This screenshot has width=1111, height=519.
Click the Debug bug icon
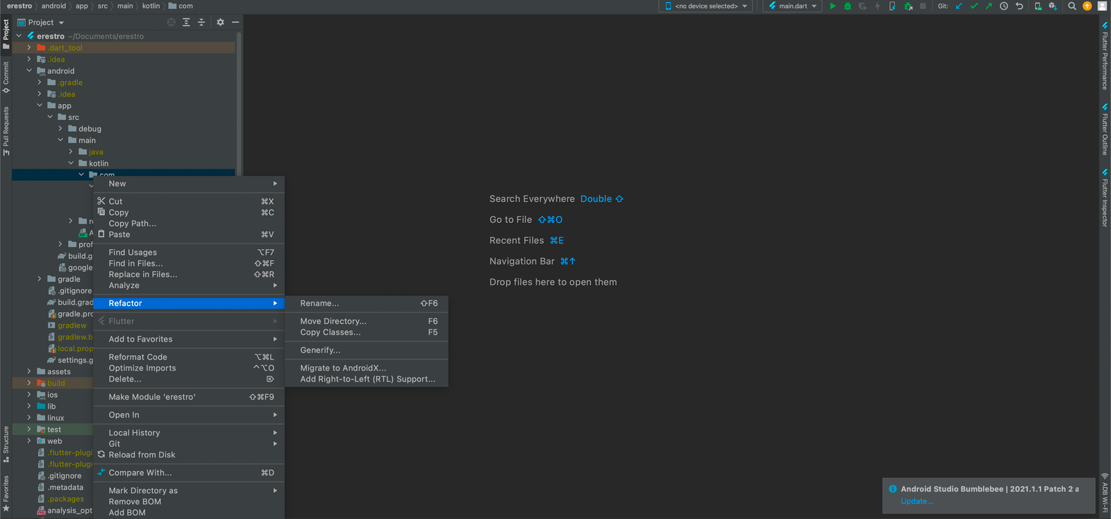pyautogui.click(x=847, y=6)
